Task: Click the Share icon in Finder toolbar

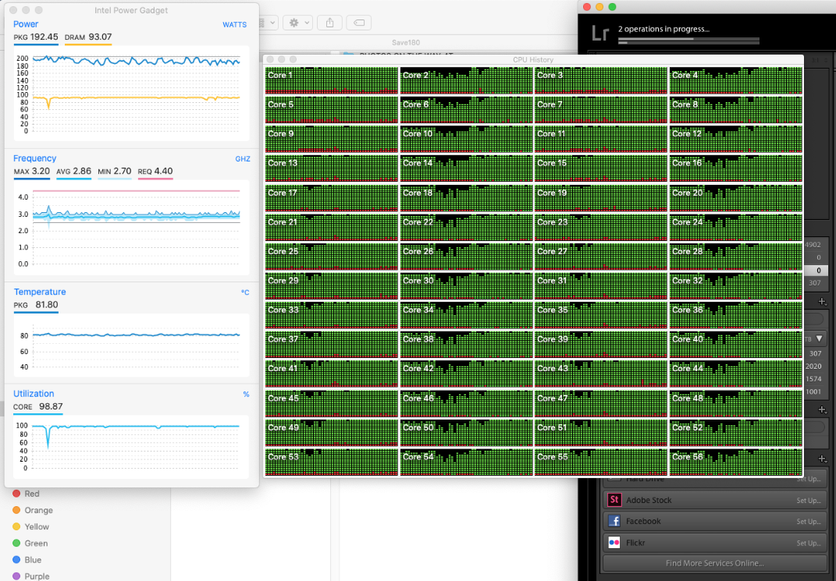Action: point(329,23)
